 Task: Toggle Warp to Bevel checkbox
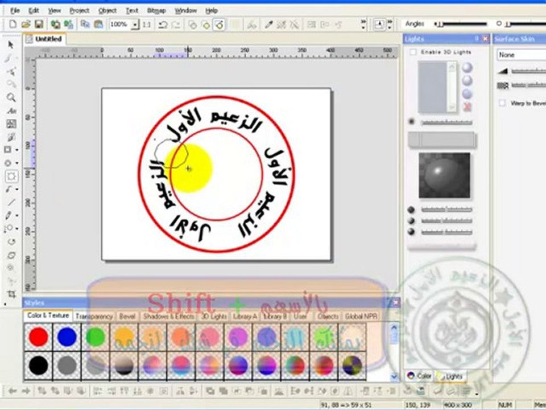tap(502, 103)
